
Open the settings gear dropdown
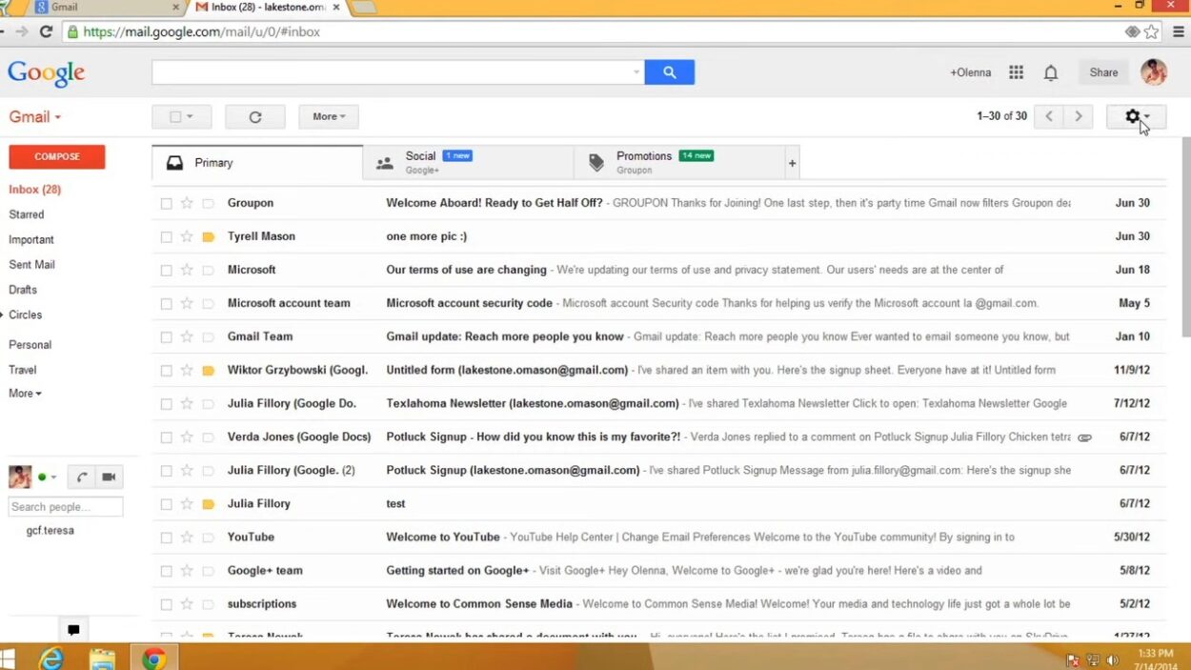pyautogui.click(x=1136, y=116)
